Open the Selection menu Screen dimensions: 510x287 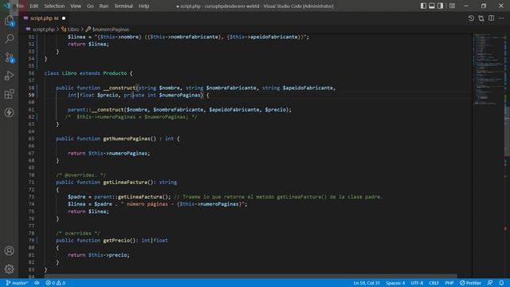(54, 6)
